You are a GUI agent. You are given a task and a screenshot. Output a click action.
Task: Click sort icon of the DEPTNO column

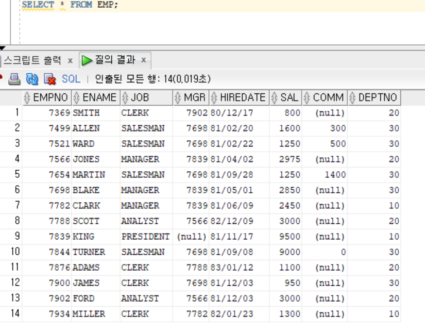pos(352,97)
